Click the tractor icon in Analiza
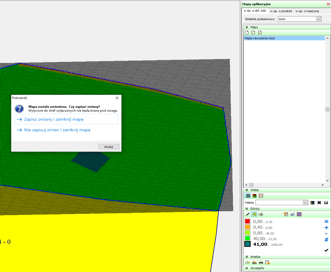331x272 pixels. pyautogui.click(x=254, y=263)
